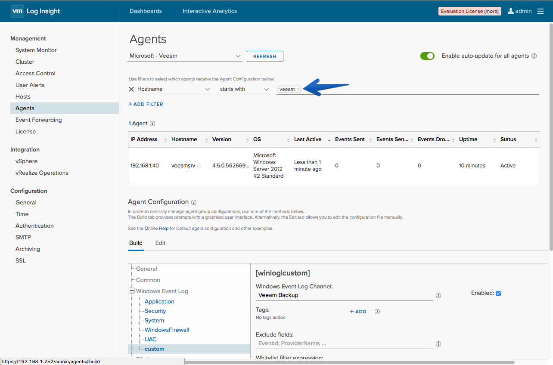This screenshot has width=553, height=365.
Task: Open info icon beside auto-update label
Action: click(x=534, y=56)
